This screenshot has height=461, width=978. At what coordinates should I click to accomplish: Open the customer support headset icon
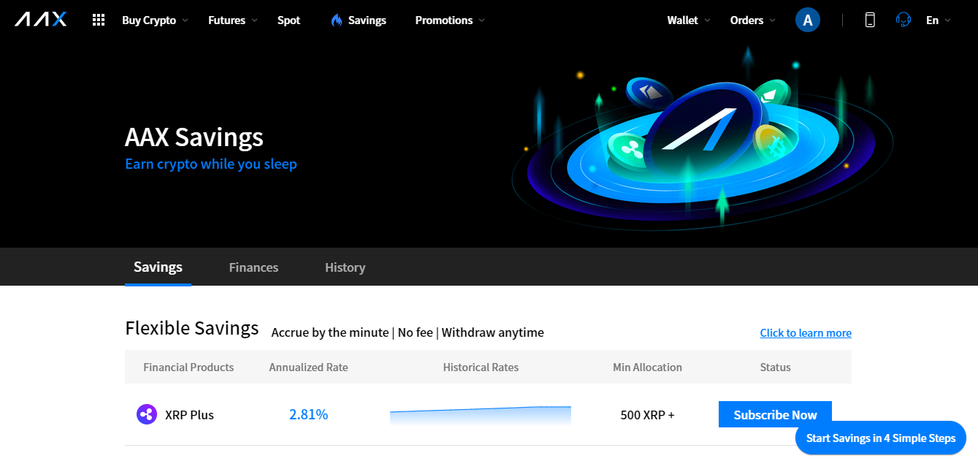pos(903,20)
